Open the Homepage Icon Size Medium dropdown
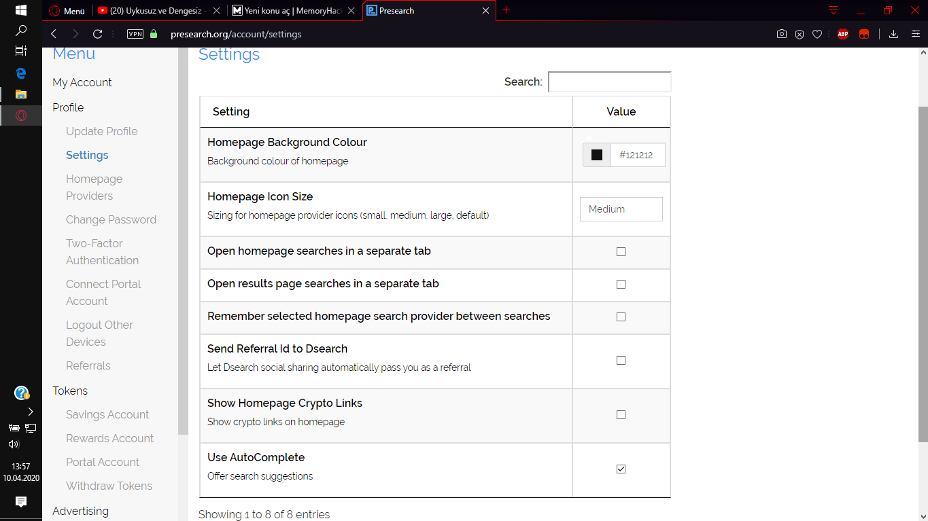The image size is (928, 521). click(621, 209)
